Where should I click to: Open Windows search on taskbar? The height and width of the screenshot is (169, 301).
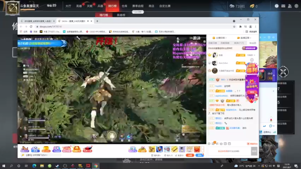point(11,166)
